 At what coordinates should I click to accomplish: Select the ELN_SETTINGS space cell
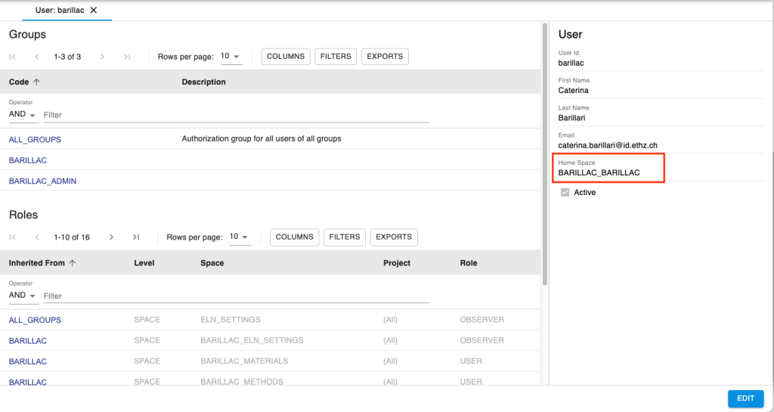point(231,320)
